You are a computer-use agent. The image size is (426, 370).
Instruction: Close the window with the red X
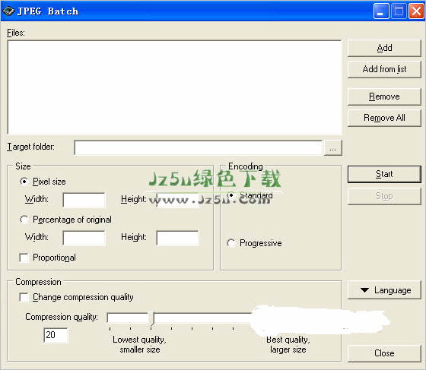point(416,11)
